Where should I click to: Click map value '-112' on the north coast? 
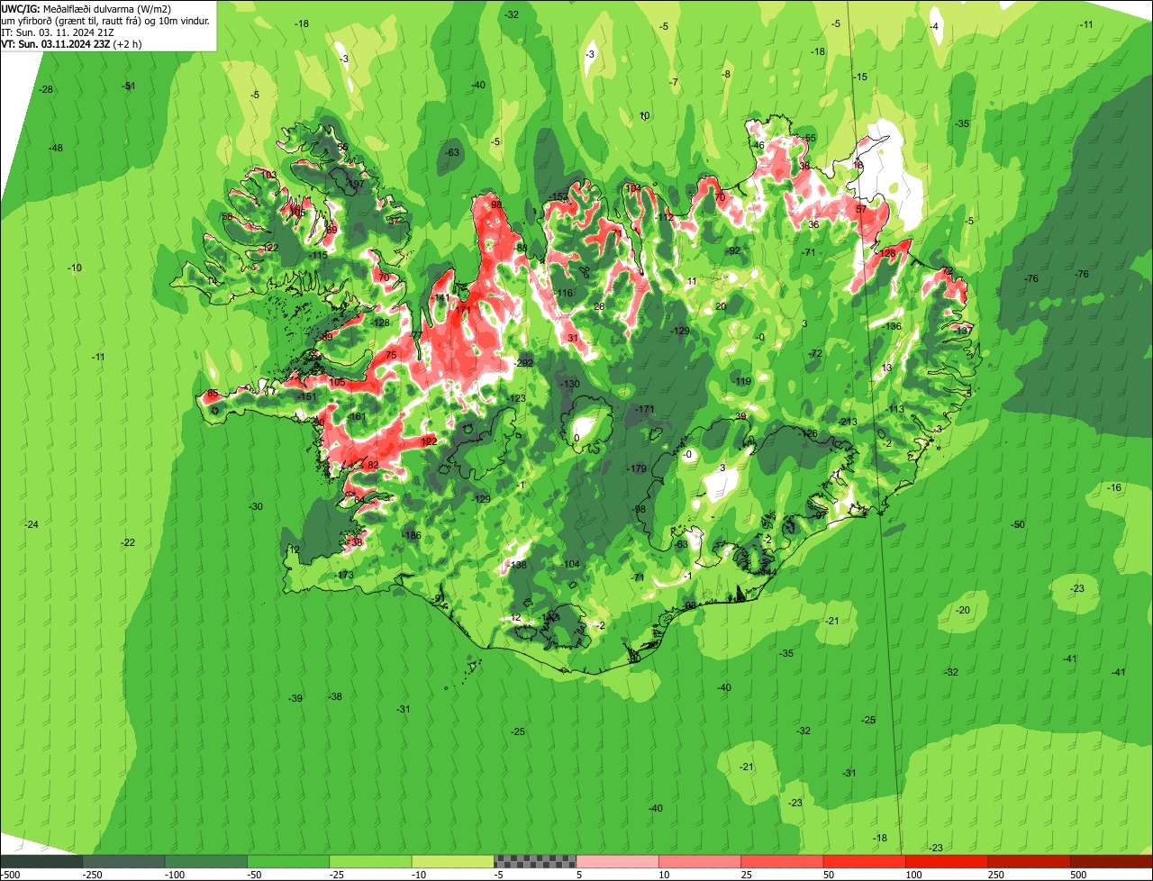[x=665, y=218]
